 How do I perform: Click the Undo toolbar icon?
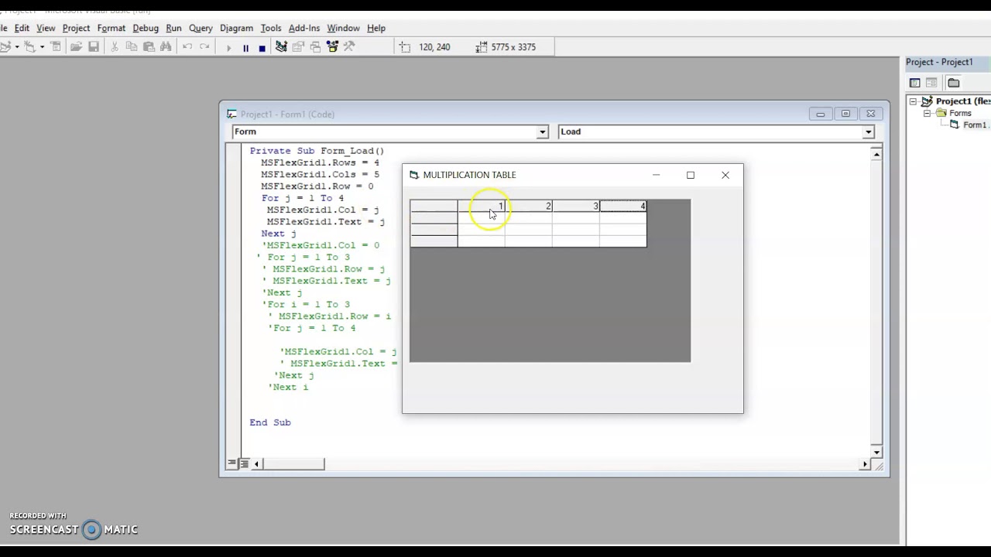tap(187, 47)
